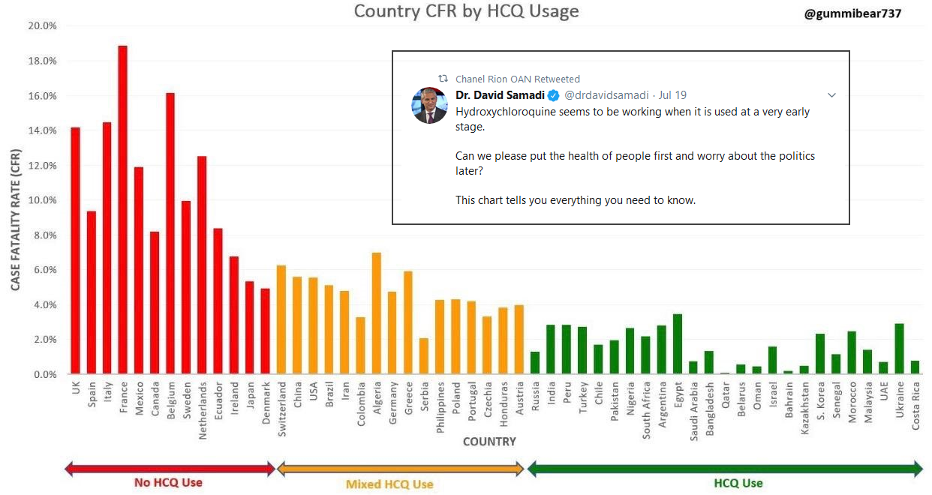Click Dr. David Samadi's profile picture

429,105
